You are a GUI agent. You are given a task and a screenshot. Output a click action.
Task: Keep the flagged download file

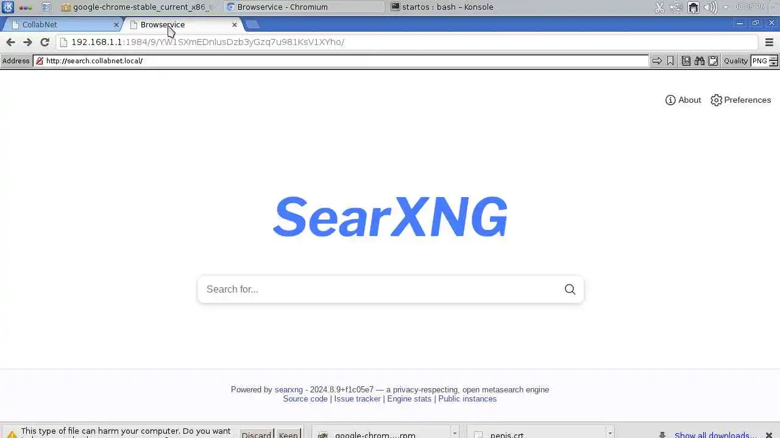tap(288, 434)
